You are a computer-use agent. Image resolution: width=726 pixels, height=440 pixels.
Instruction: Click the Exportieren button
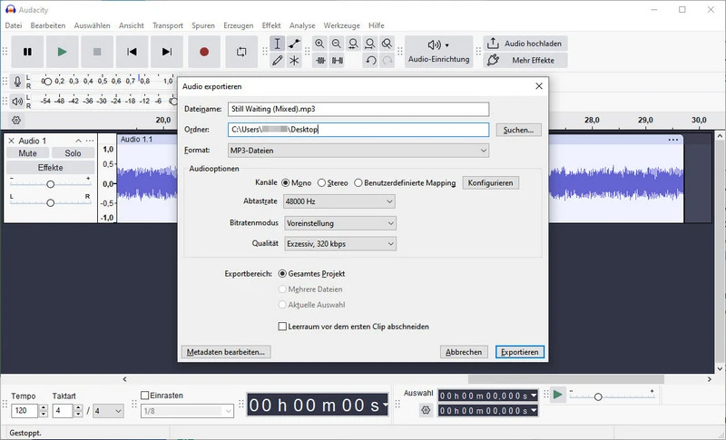tap(519, 352)
